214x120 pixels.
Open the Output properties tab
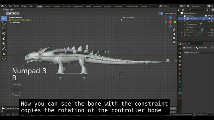point(180,57)
